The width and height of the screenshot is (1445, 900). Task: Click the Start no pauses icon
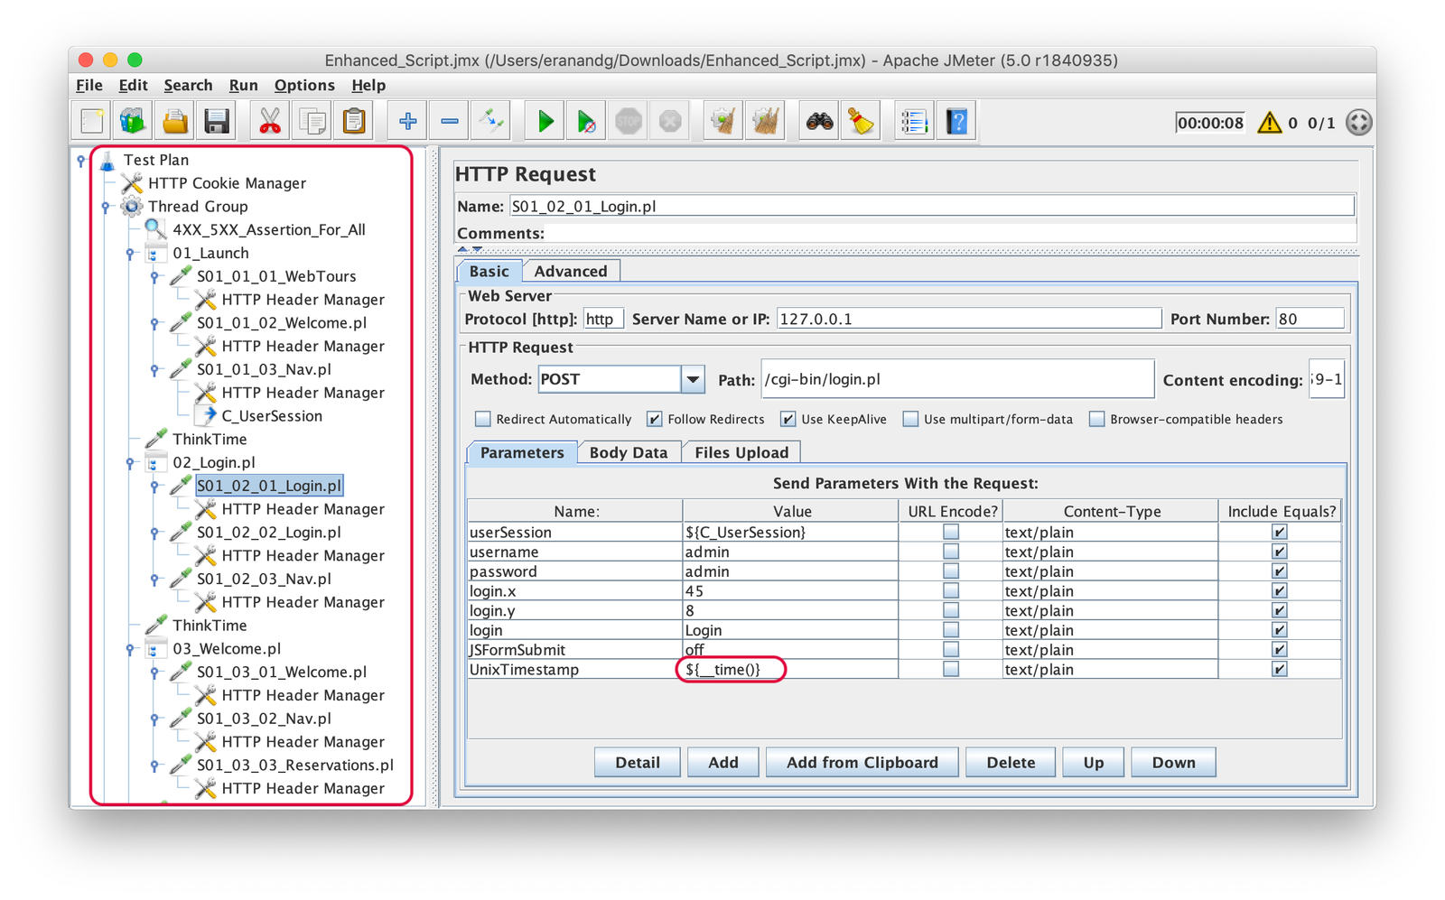tap(586, 121)
